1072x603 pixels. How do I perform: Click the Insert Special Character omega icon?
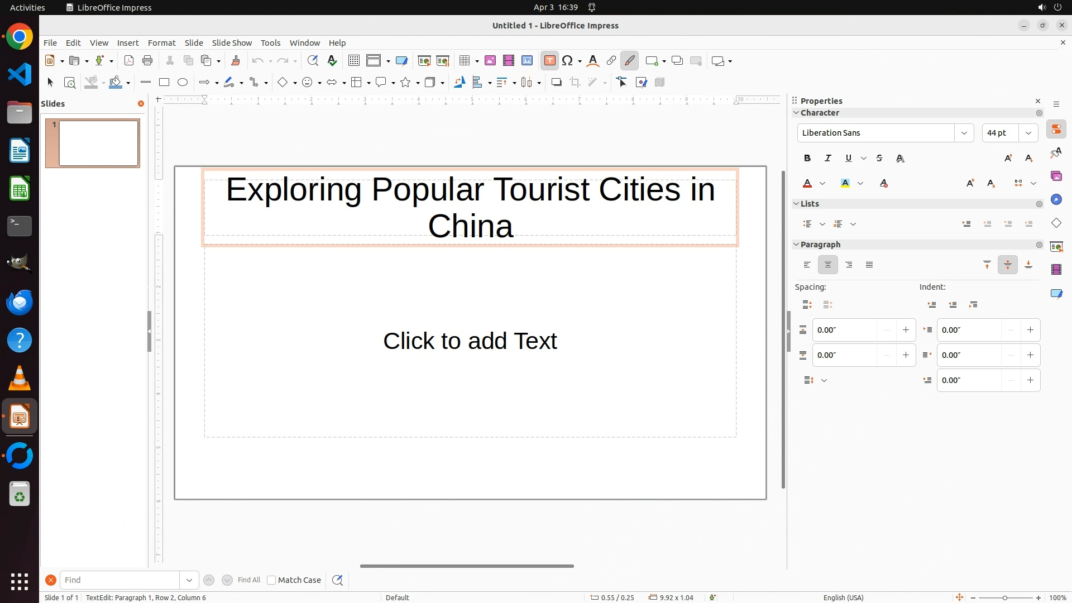tap(568, 61)
